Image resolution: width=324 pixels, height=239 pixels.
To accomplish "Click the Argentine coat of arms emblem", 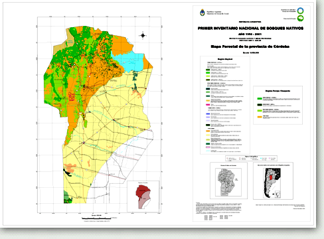I will pos(202,13).
